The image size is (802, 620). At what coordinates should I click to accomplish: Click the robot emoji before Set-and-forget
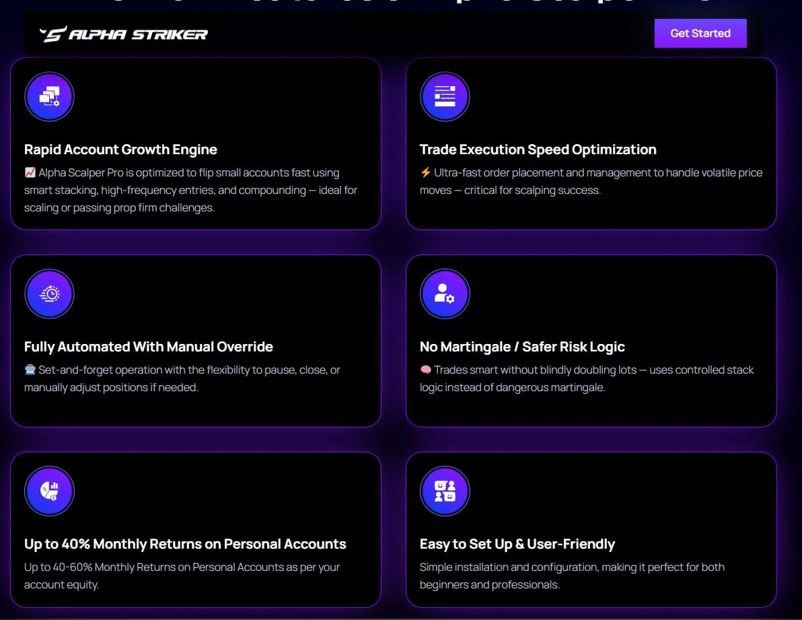coord(30,370)
